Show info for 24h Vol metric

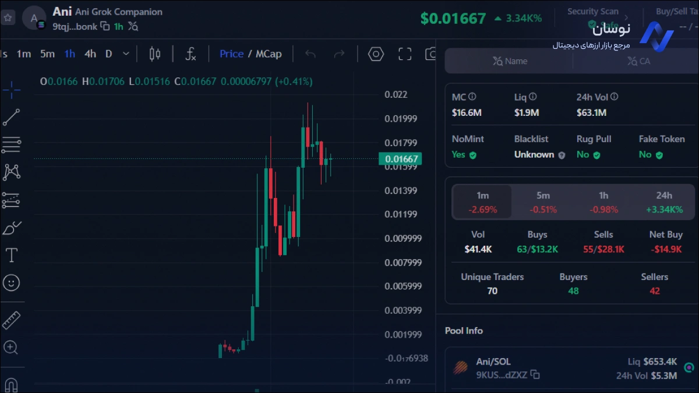614,97
